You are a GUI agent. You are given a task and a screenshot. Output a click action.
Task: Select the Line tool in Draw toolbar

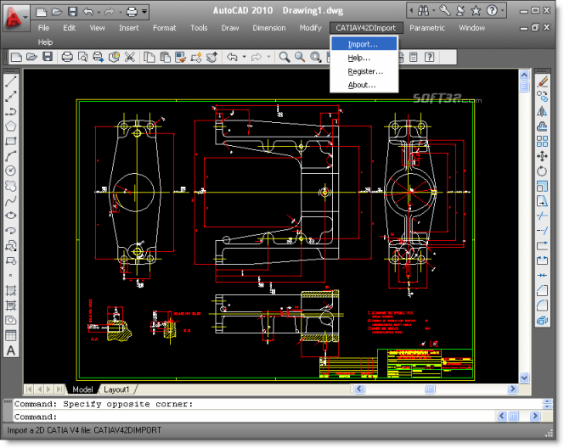(11, 81)
